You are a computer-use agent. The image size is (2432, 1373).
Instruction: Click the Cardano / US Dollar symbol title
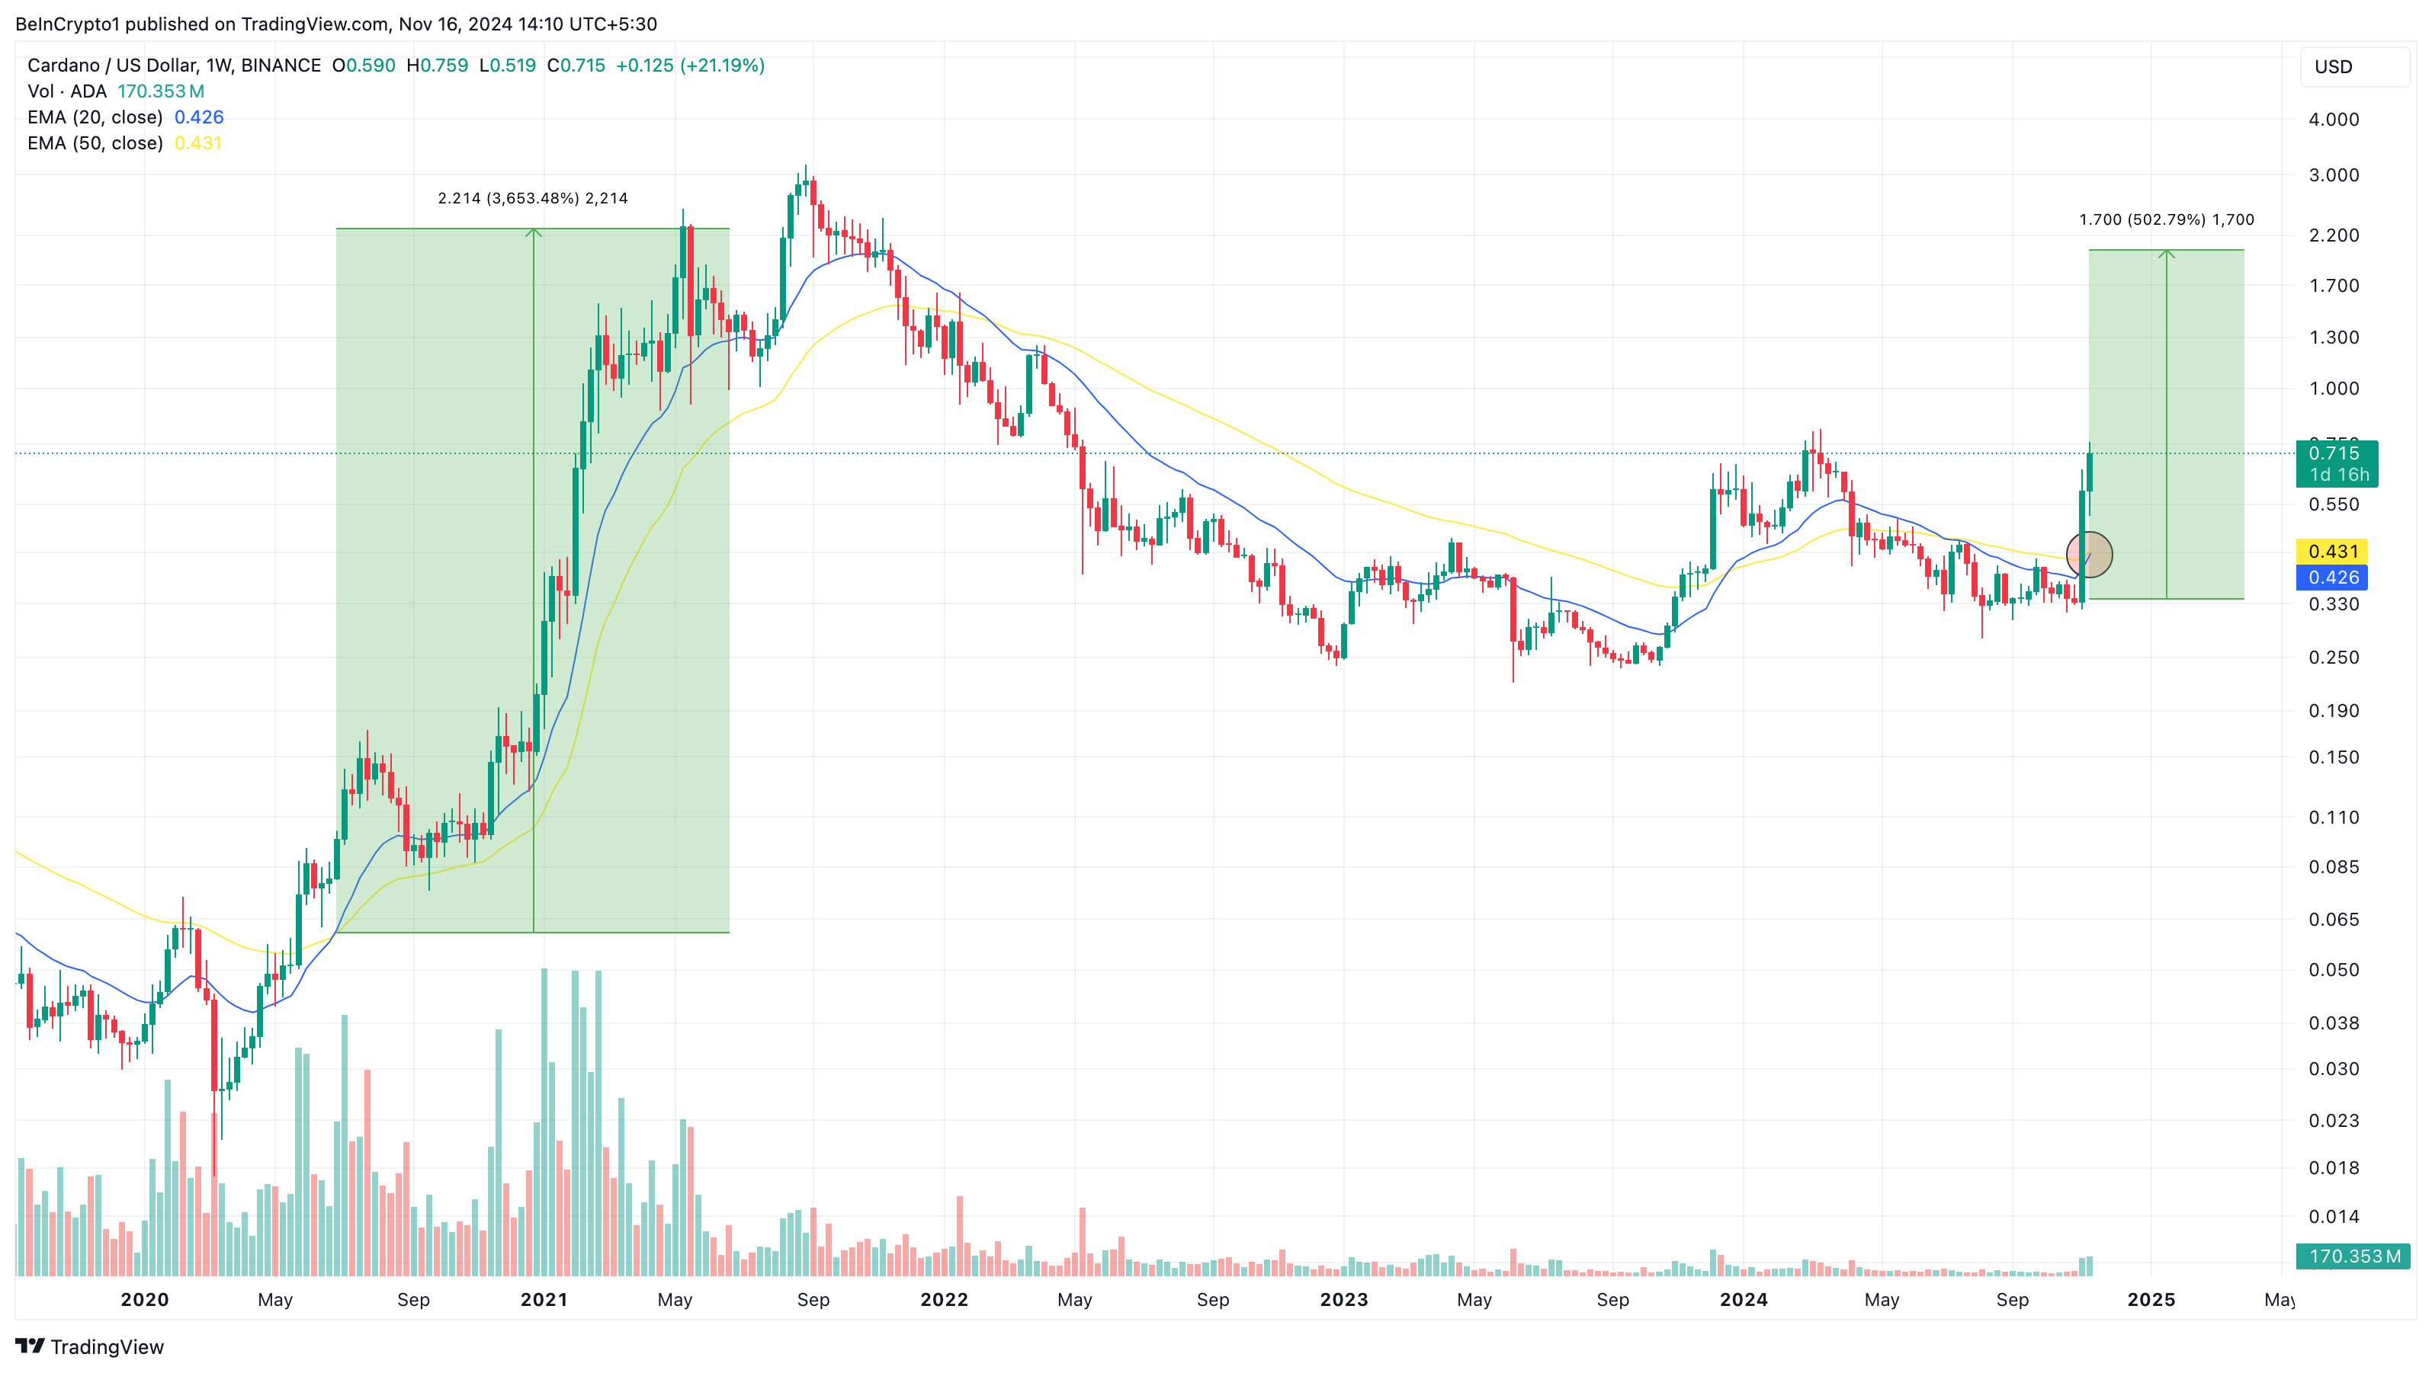(111, 65)
